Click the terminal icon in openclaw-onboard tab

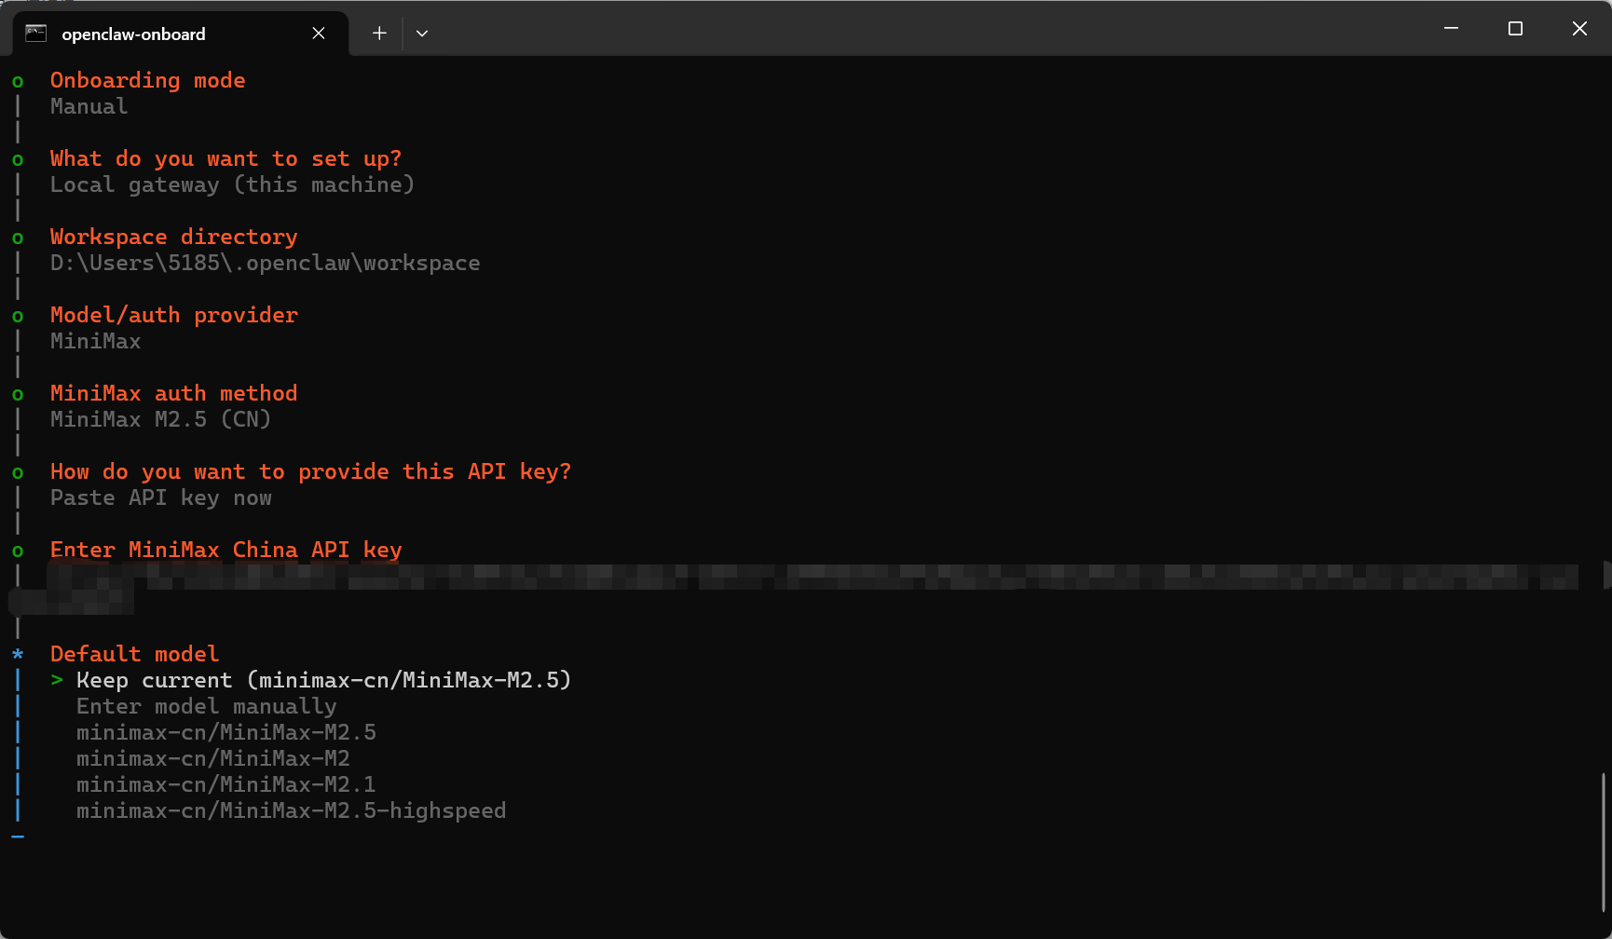coord(35,34)
